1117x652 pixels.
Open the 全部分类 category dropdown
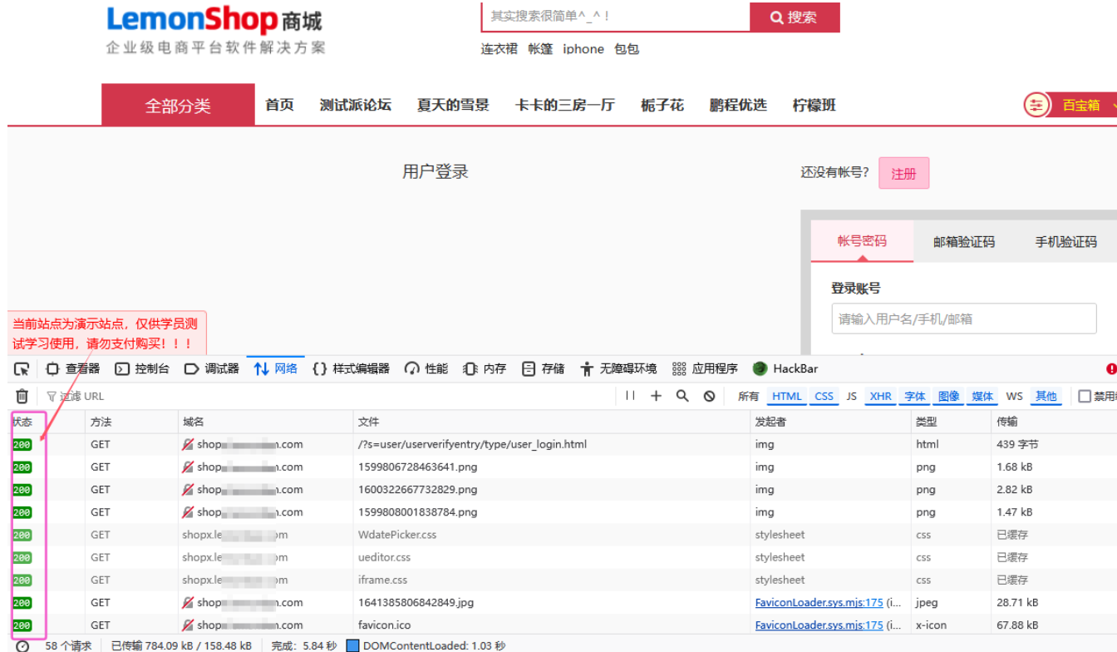178,105
